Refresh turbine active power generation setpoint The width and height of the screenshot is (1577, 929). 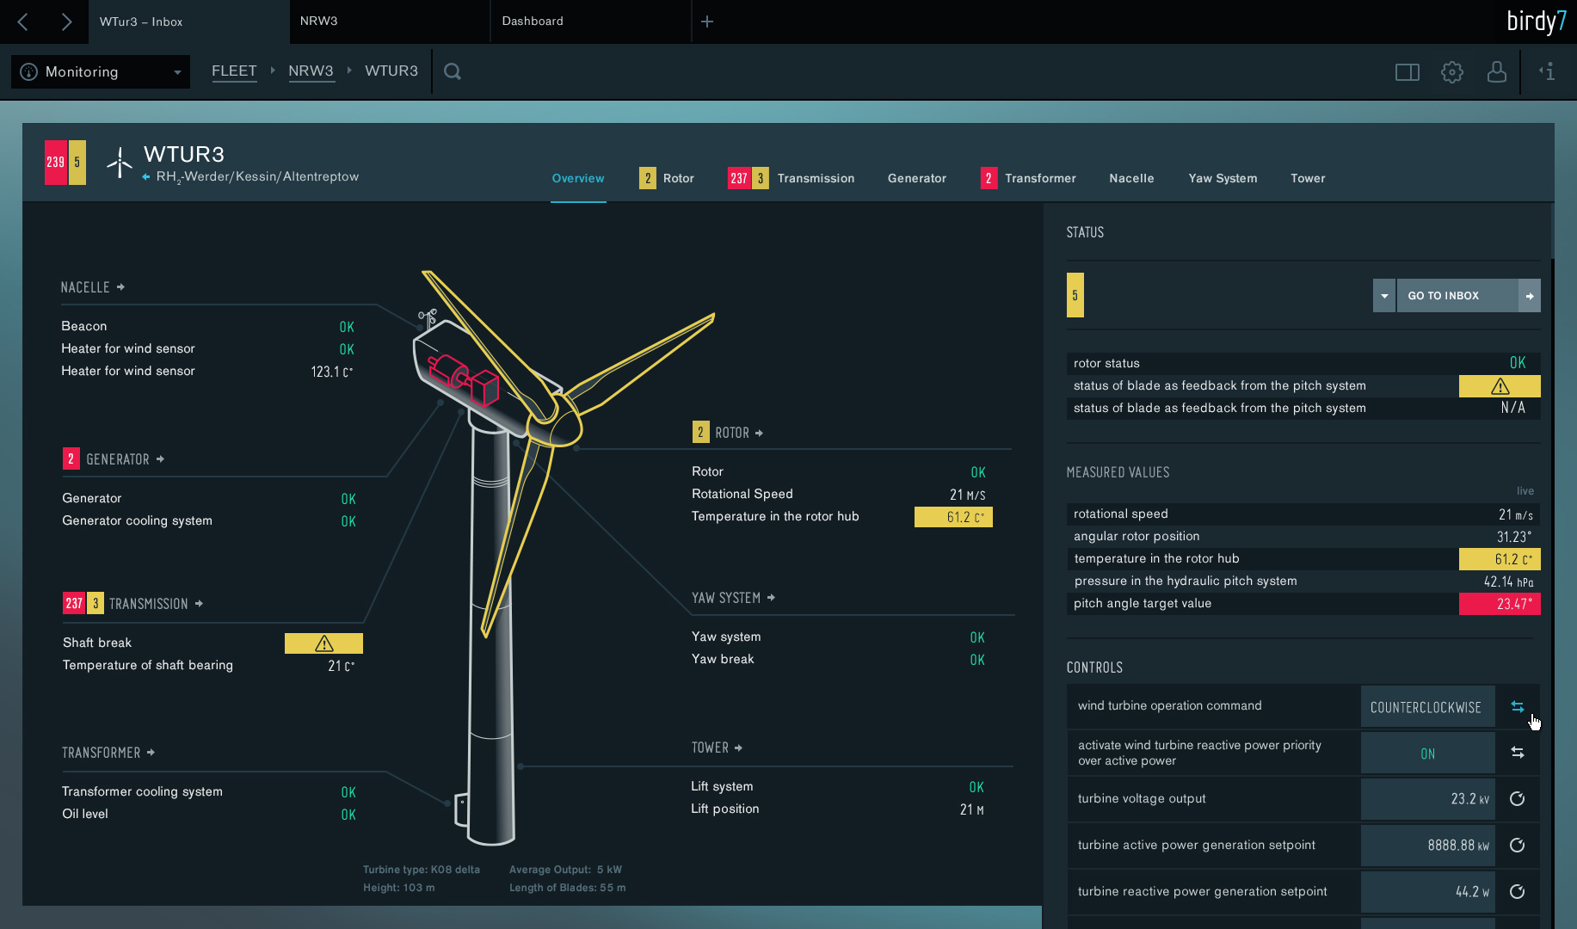tap(1518, 846)
